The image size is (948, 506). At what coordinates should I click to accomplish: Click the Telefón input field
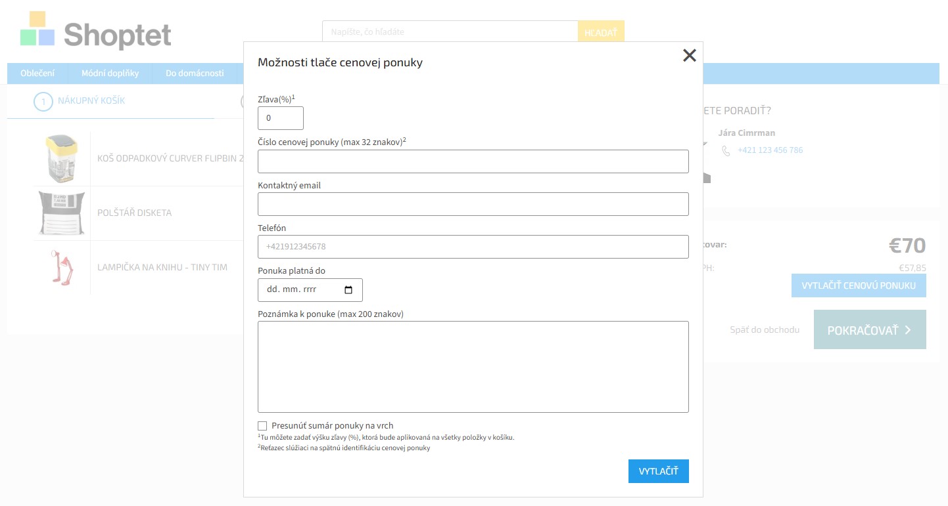473,247
